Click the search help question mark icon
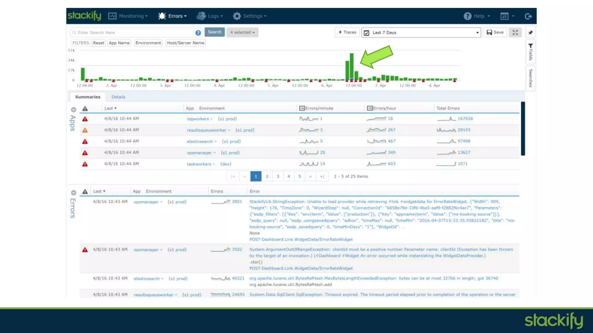The image size is (593, 333). pos(198,33)
